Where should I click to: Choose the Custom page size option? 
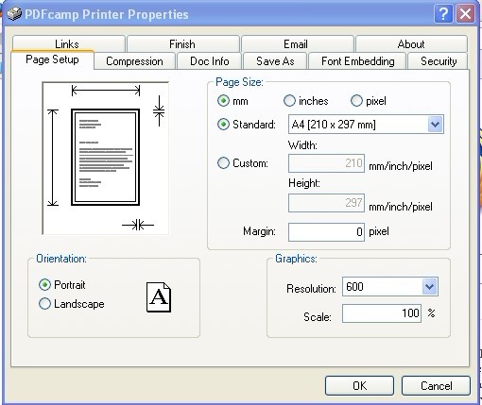[223, 163]
